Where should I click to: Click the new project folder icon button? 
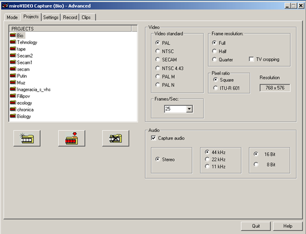click(27, 138)
